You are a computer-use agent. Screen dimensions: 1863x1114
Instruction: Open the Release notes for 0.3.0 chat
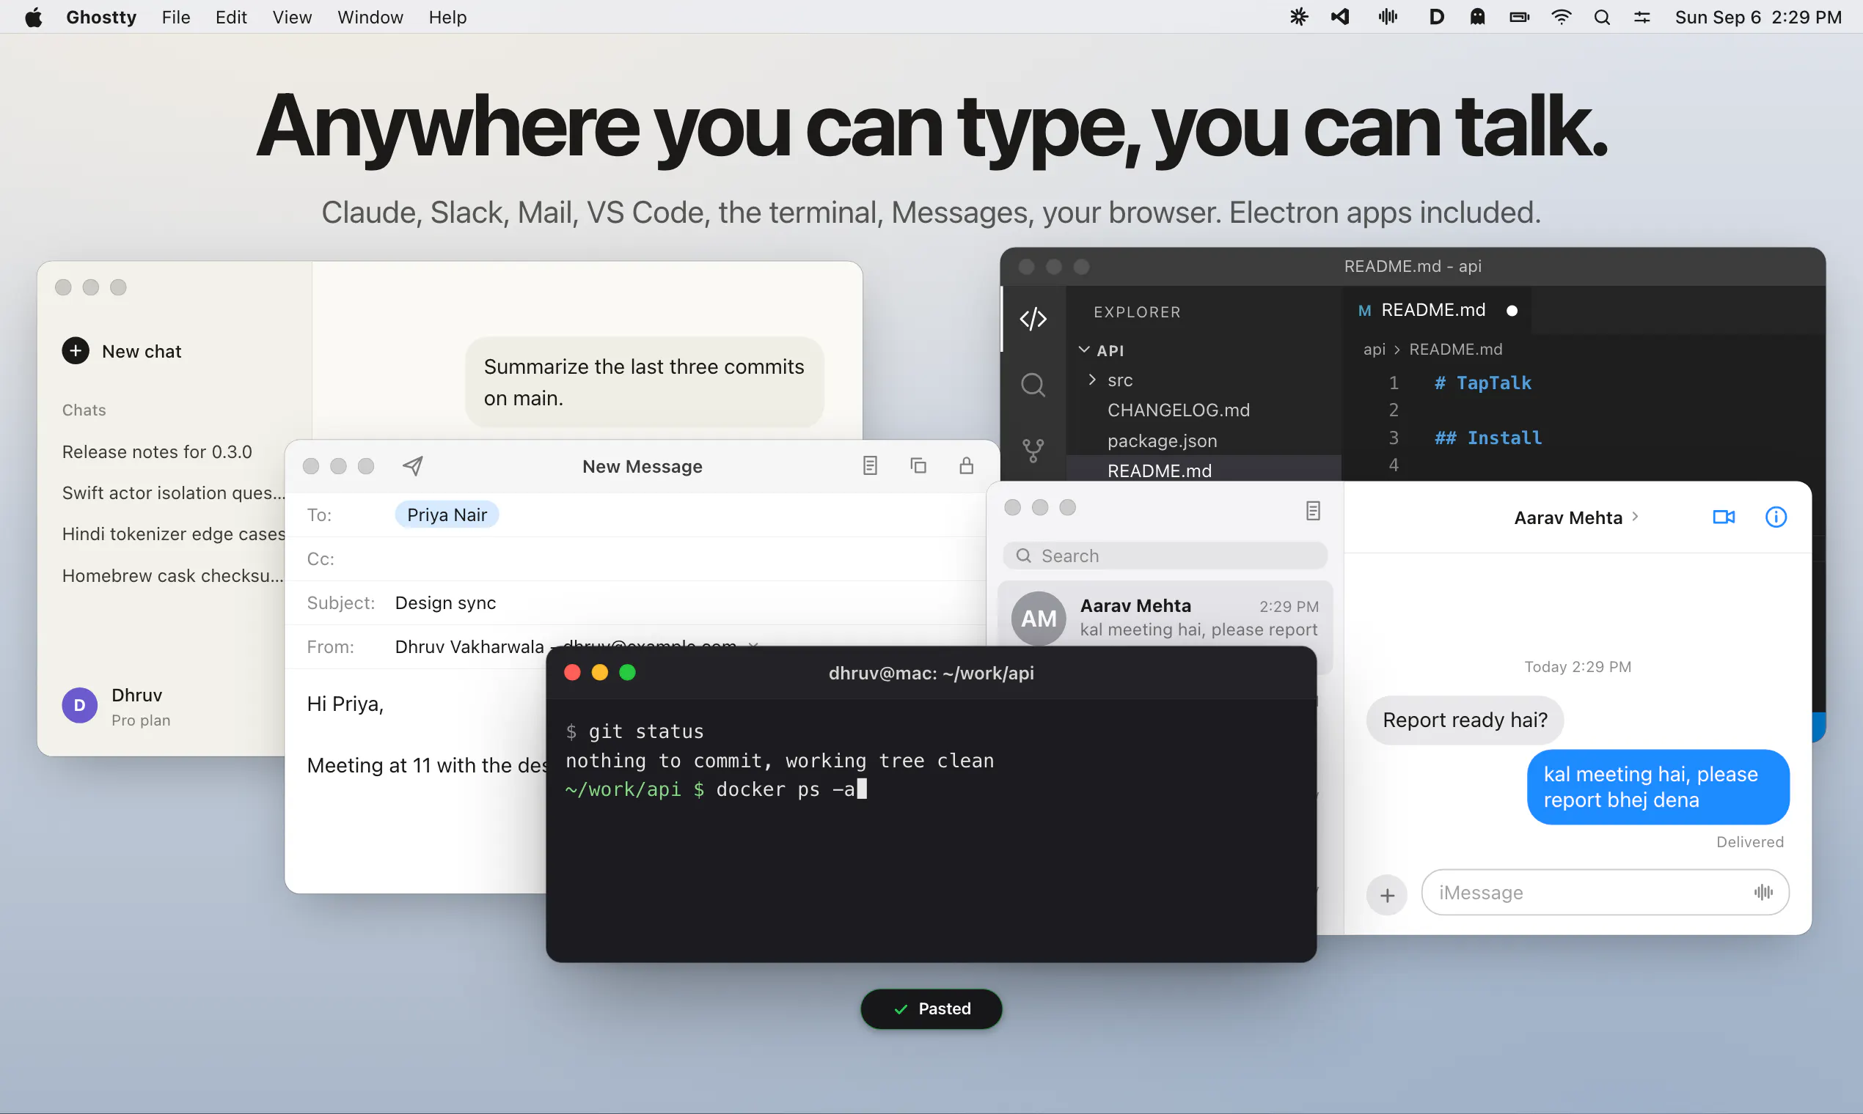pos(157,452)
